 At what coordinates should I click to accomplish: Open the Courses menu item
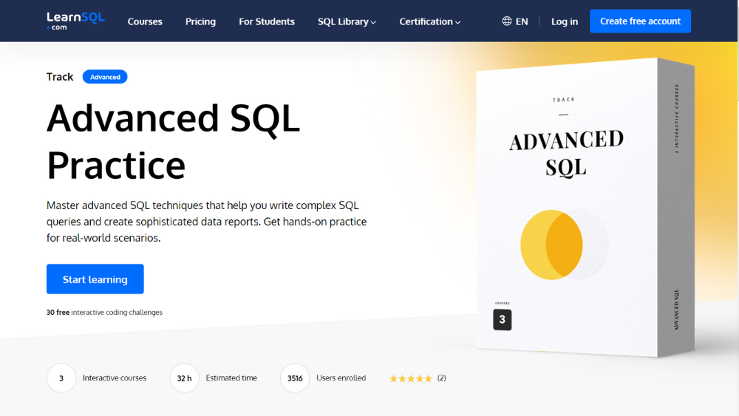coord(145,21)
